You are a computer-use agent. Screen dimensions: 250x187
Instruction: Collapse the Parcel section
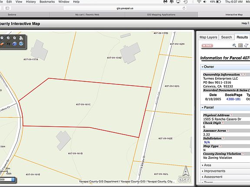(x=225, y=107)
